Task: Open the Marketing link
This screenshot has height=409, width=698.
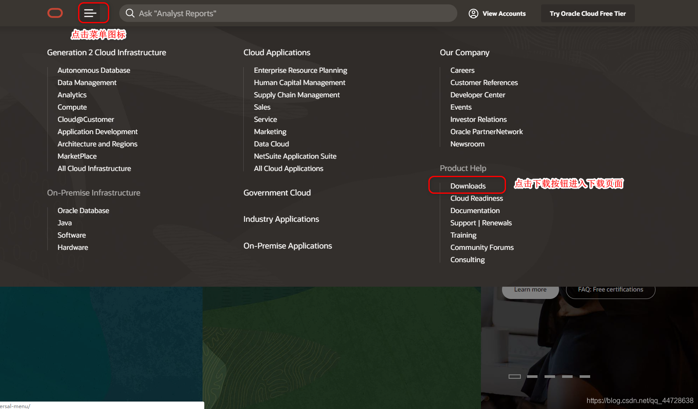Action: click(x=270, y=132)
